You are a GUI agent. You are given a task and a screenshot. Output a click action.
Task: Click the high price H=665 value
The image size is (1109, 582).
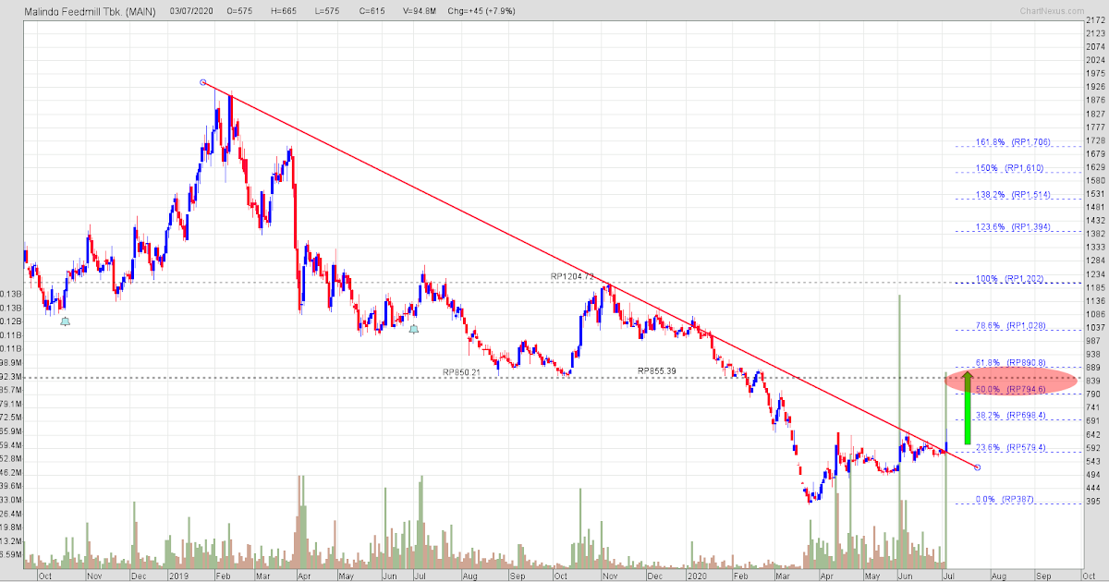click(286, 11)
